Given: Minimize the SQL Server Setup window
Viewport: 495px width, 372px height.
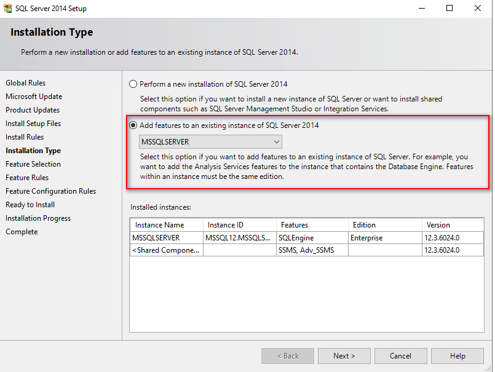Looking at the screenshot, I should point(421,9).
